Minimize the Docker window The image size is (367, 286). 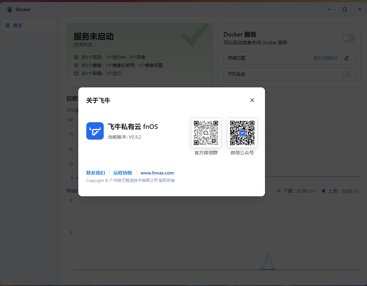329,9
